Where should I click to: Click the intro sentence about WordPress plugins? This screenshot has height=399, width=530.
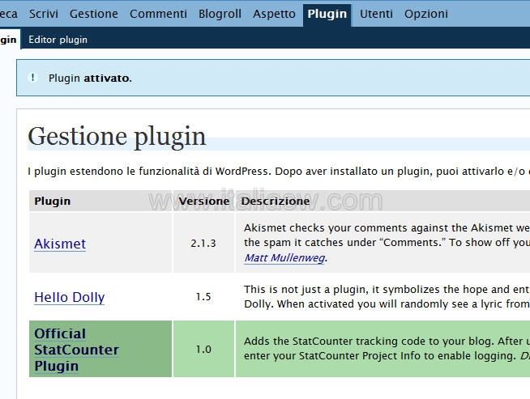(x=279, y=172)
